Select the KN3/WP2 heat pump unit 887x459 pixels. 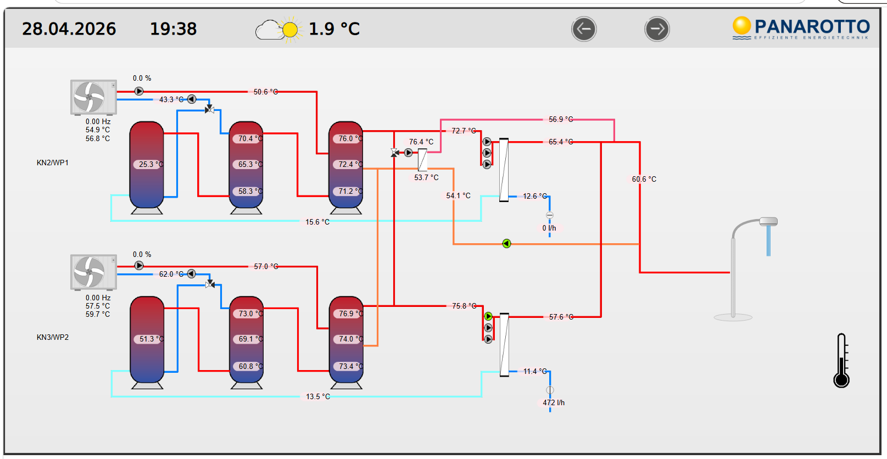point(93,272)
